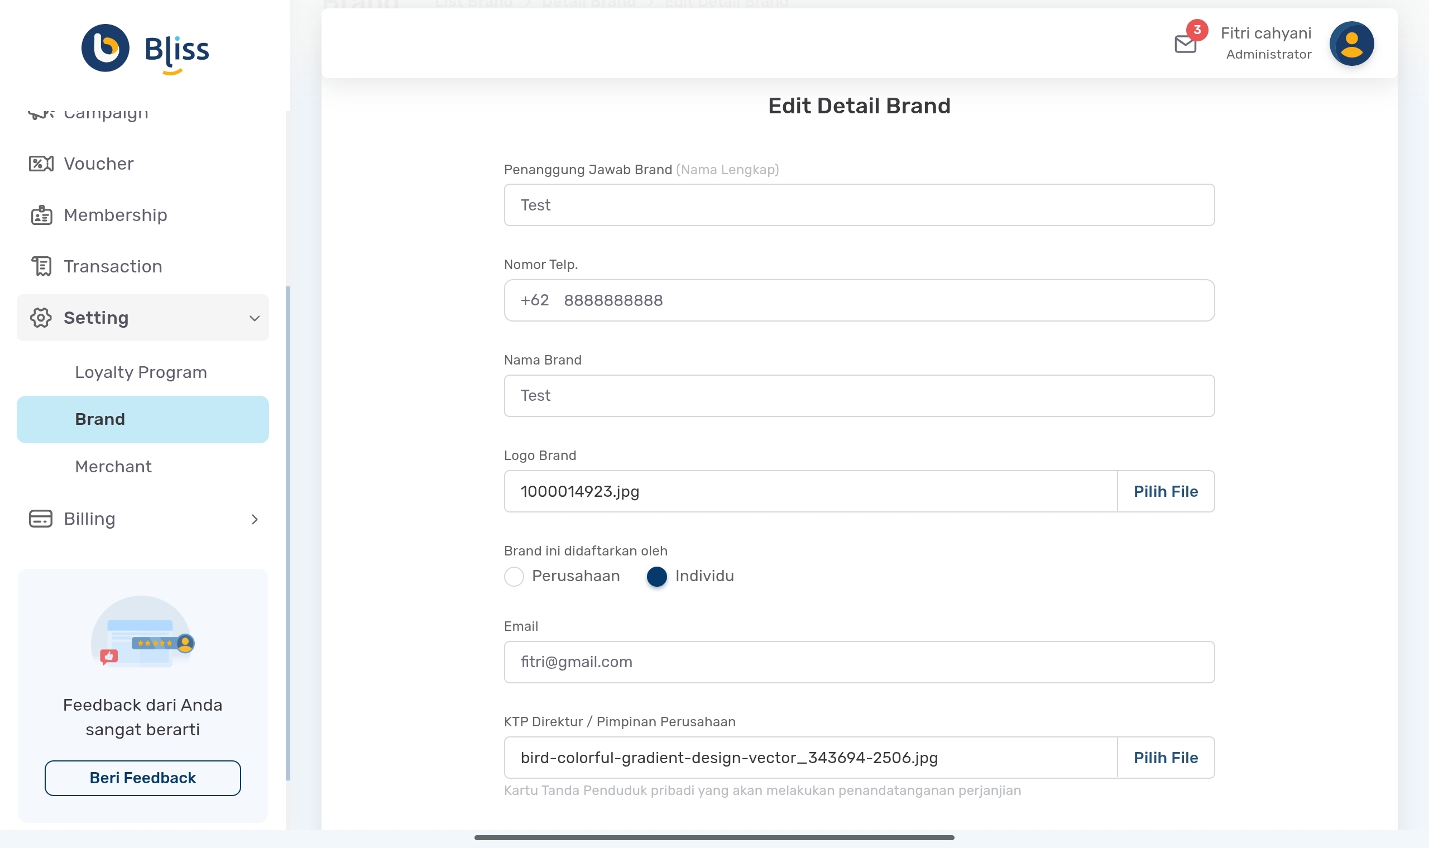The width and height of the screenshot is (1429, 848).
Task: Click Pilih File for Logo Brand
Action: point(1165,491)
